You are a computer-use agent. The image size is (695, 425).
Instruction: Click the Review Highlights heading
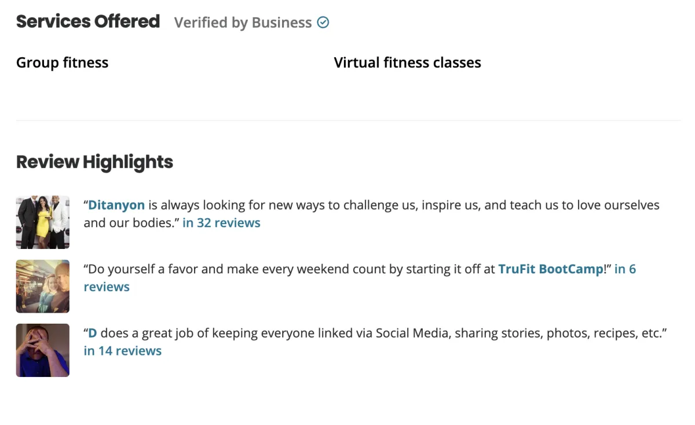94,162
